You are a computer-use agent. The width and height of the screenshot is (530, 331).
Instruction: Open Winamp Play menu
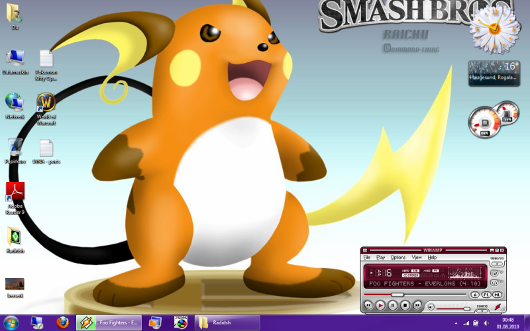pyautogui.click(x=380, y=258)
